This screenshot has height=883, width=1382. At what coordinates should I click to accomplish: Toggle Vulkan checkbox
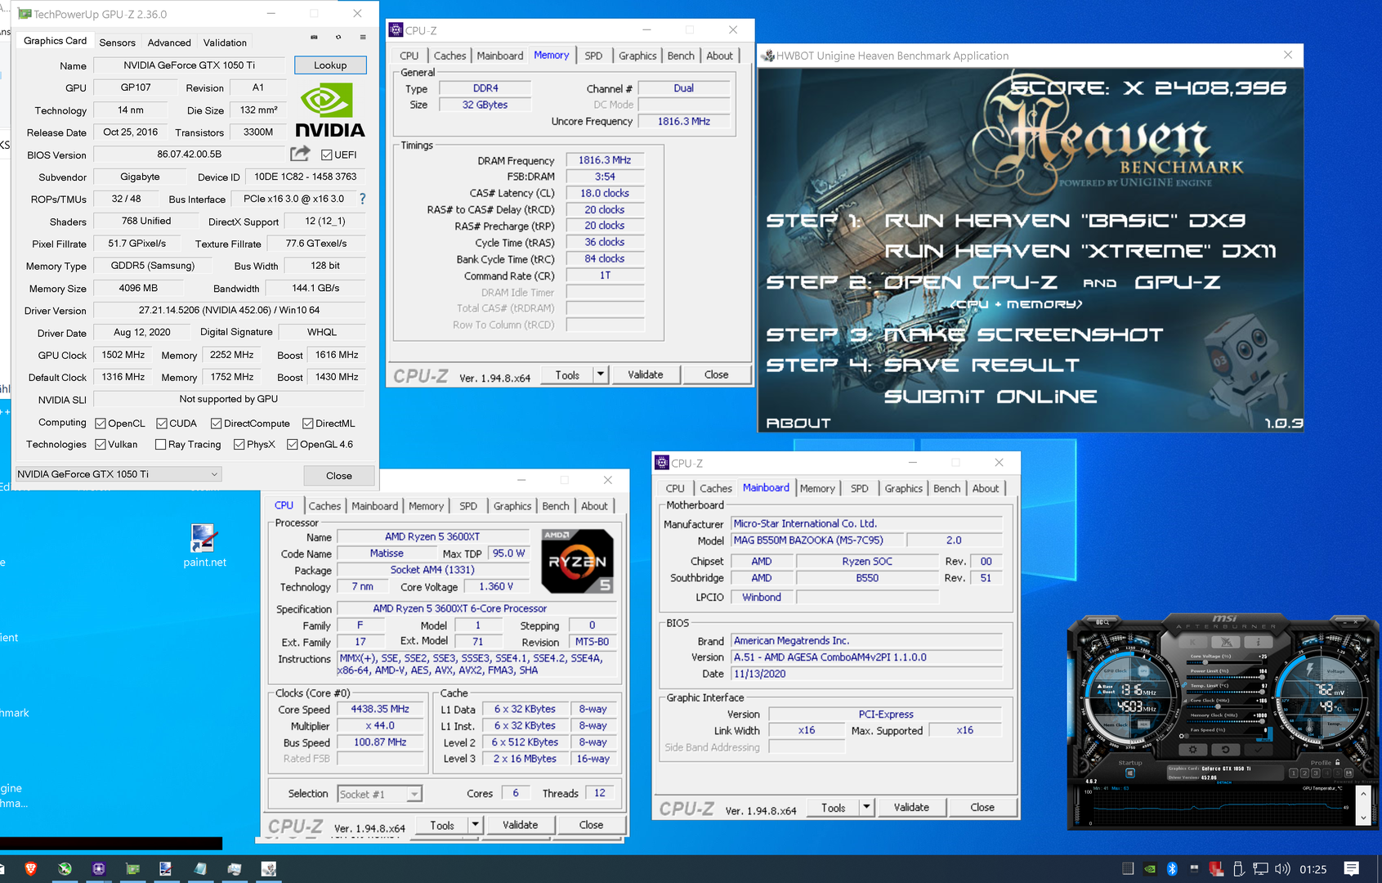pos(101,445)
